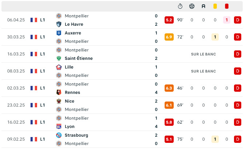Click the 6.9 rating badge

169,37
